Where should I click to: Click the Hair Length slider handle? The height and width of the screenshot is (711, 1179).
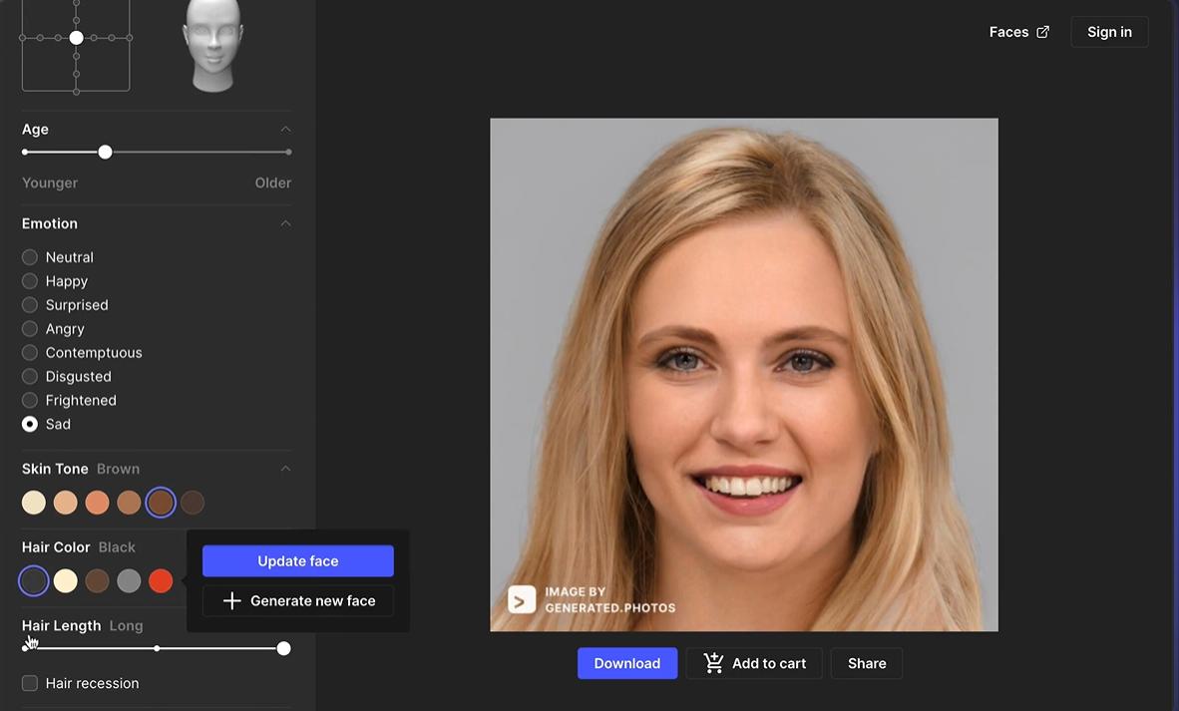[x=283, y=648]
